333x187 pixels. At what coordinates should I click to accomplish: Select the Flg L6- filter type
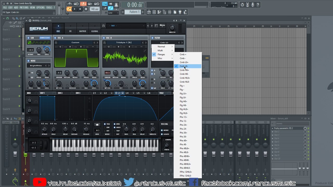[x=188, y=97]
